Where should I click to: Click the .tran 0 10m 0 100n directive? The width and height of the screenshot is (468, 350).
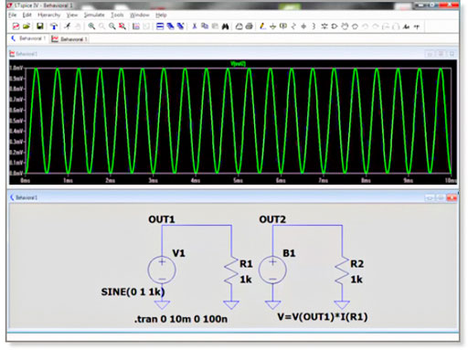181,319
